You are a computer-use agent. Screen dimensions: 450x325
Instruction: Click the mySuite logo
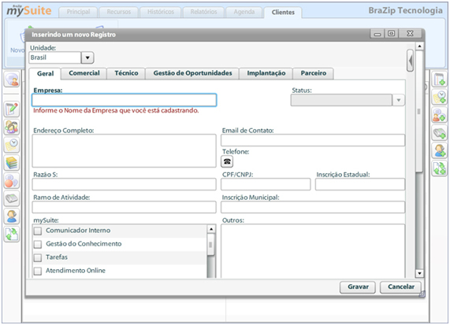point(29,10)
